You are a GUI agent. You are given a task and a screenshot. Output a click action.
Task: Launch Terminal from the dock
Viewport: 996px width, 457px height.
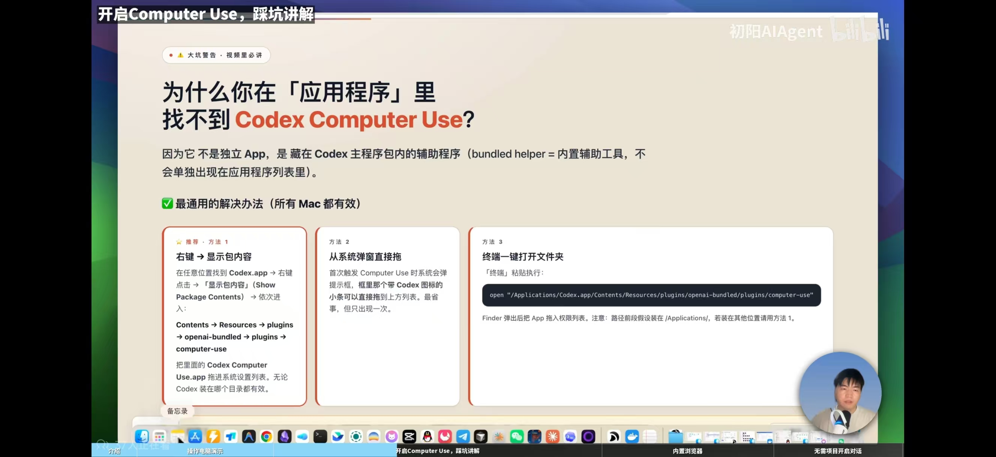pyautogui.click(x=320, y=436)
